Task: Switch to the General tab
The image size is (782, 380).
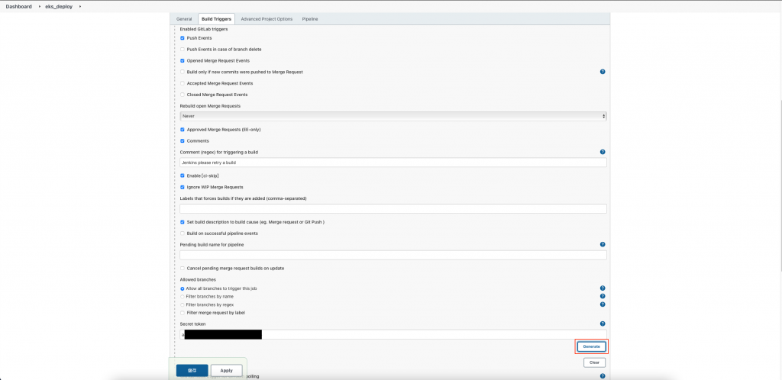Action: click(x=184, y=19)
